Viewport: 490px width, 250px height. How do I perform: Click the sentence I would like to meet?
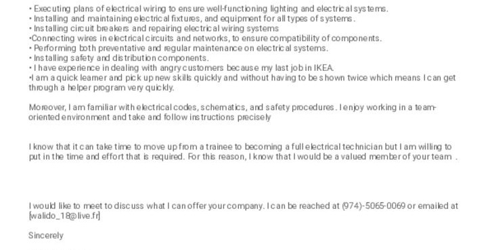pos(147,206)
